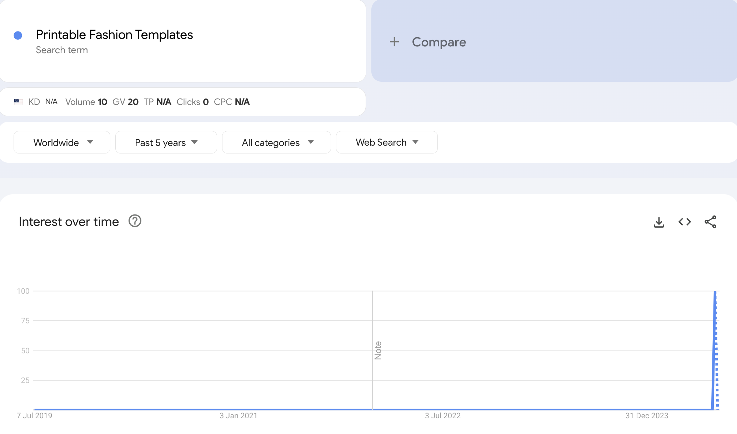Click the CPC N/A metric
Screen dimensions: 737x434
232,102
